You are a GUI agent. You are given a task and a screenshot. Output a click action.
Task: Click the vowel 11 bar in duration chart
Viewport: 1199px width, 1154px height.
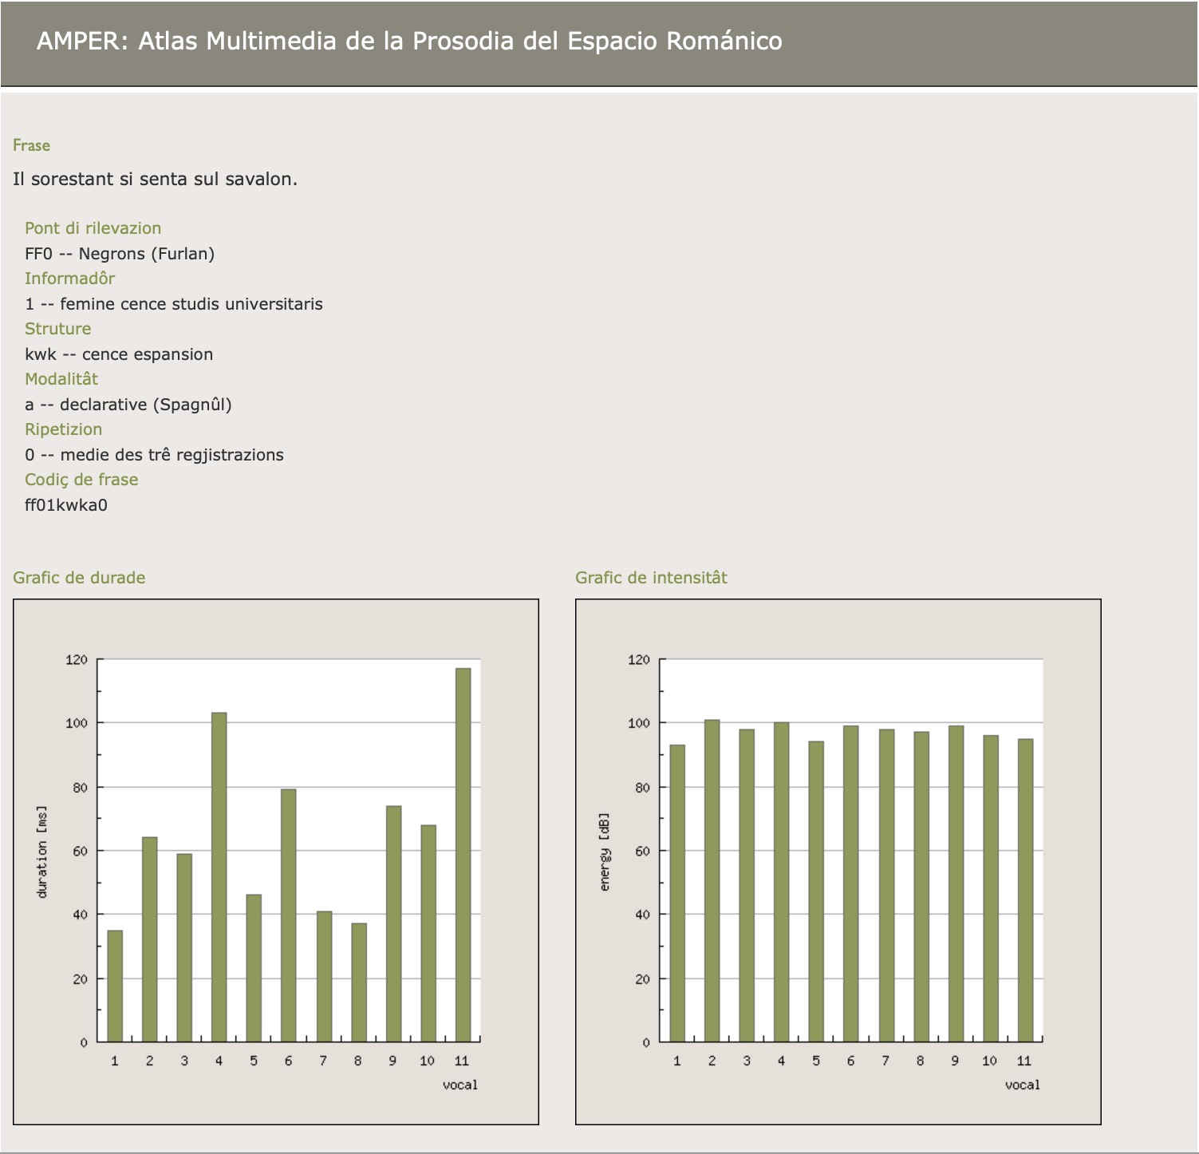click(x=463, y=854)
